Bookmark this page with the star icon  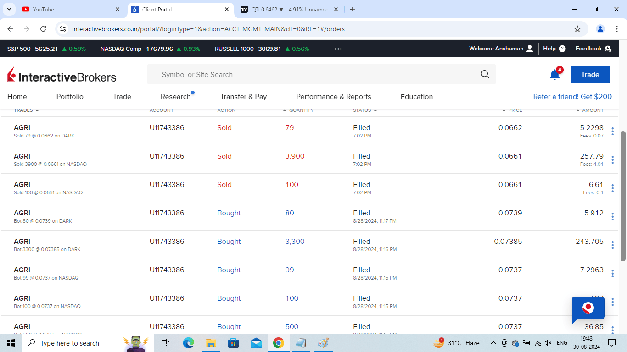click(x=577, y=29)
